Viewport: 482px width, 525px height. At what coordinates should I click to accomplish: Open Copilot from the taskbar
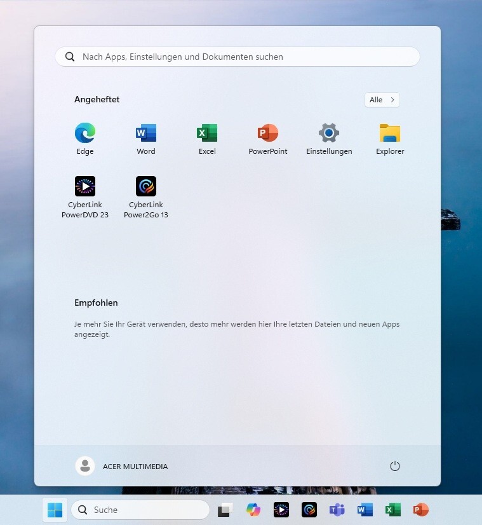click(x=253, y=510)
